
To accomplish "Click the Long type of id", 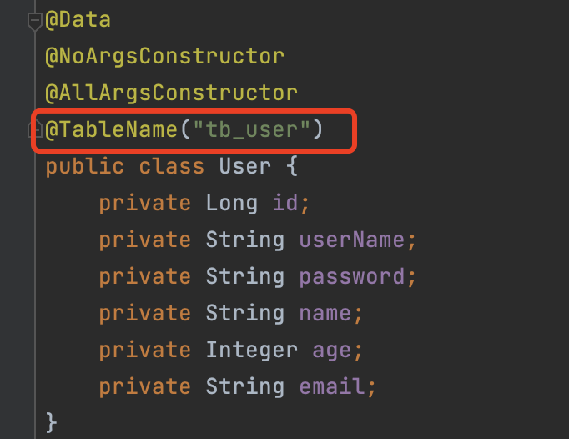I will tap(232, 203).
